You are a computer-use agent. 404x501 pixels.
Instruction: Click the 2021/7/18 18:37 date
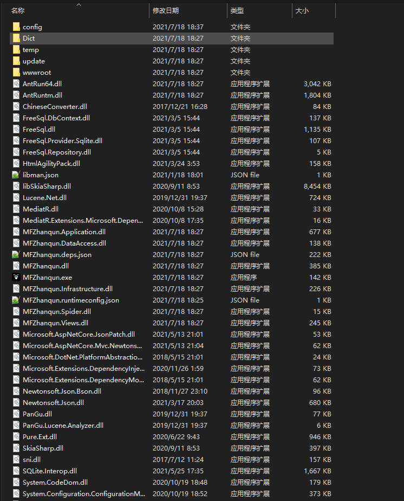[x=178, y=27]
